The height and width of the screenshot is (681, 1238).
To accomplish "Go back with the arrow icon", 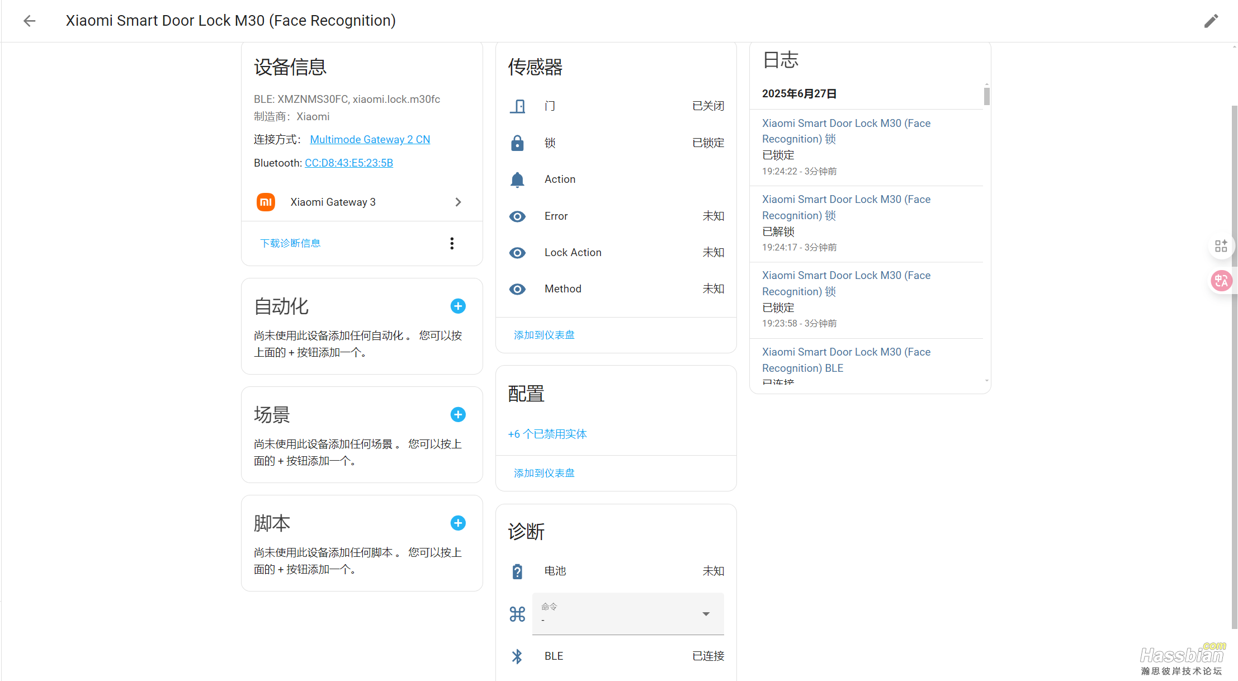I will 29,21.
